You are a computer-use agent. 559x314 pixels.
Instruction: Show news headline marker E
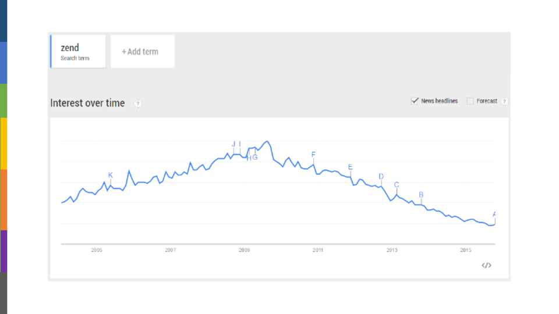[350, 167]
